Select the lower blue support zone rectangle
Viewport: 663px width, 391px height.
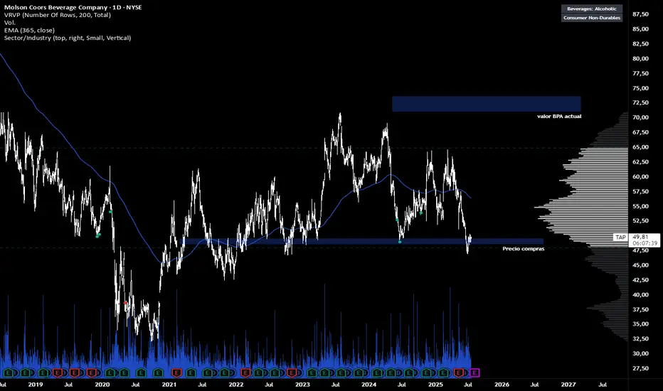[x=361, y=242]
